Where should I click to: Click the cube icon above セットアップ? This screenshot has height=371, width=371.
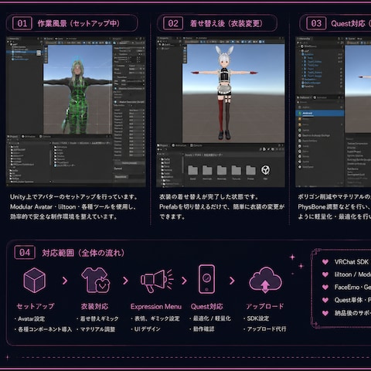[x=35, y=280]
